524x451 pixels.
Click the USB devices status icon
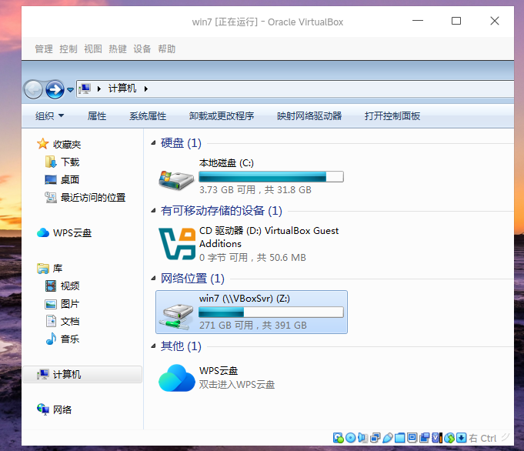(387, 438)
